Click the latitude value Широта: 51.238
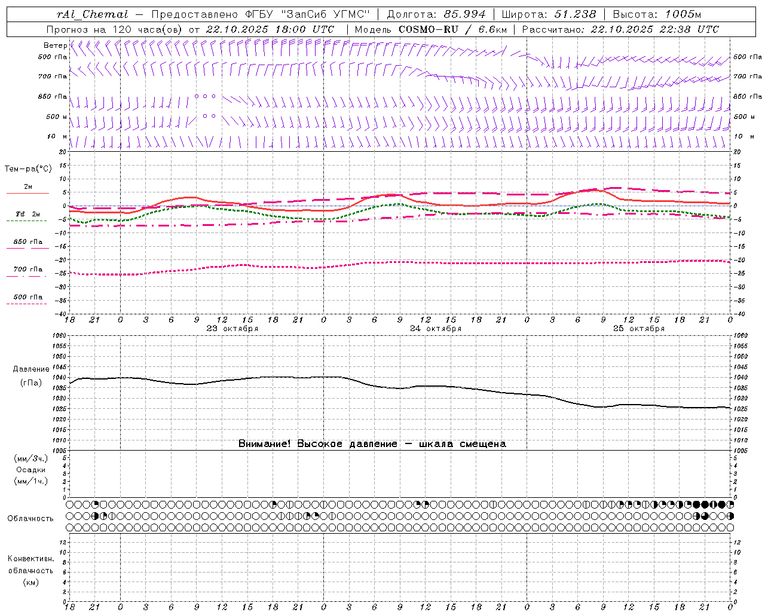 (x=549, y=14)
